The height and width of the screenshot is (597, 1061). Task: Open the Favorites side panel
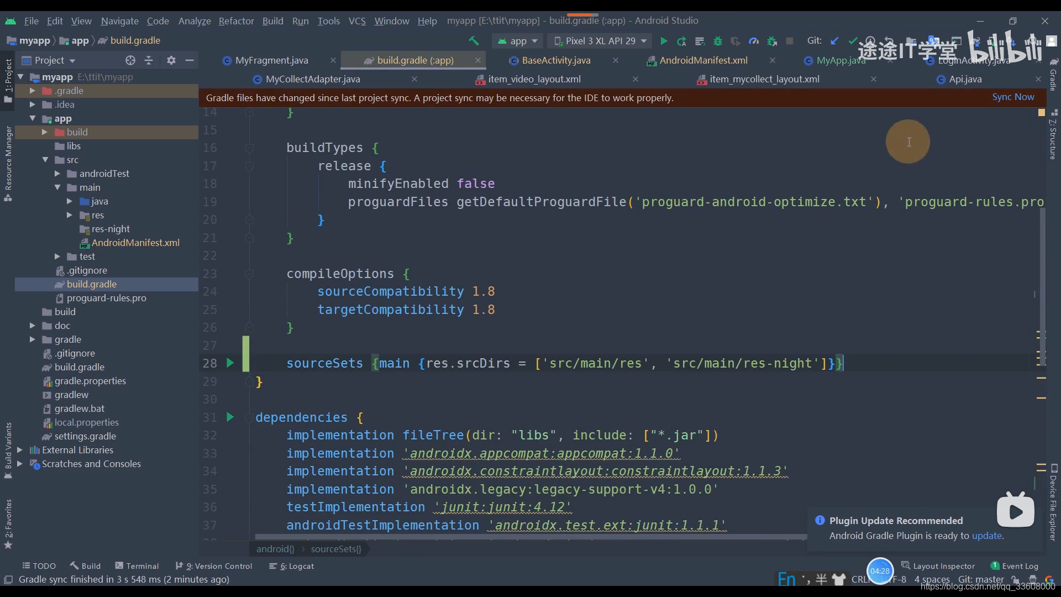8,523
